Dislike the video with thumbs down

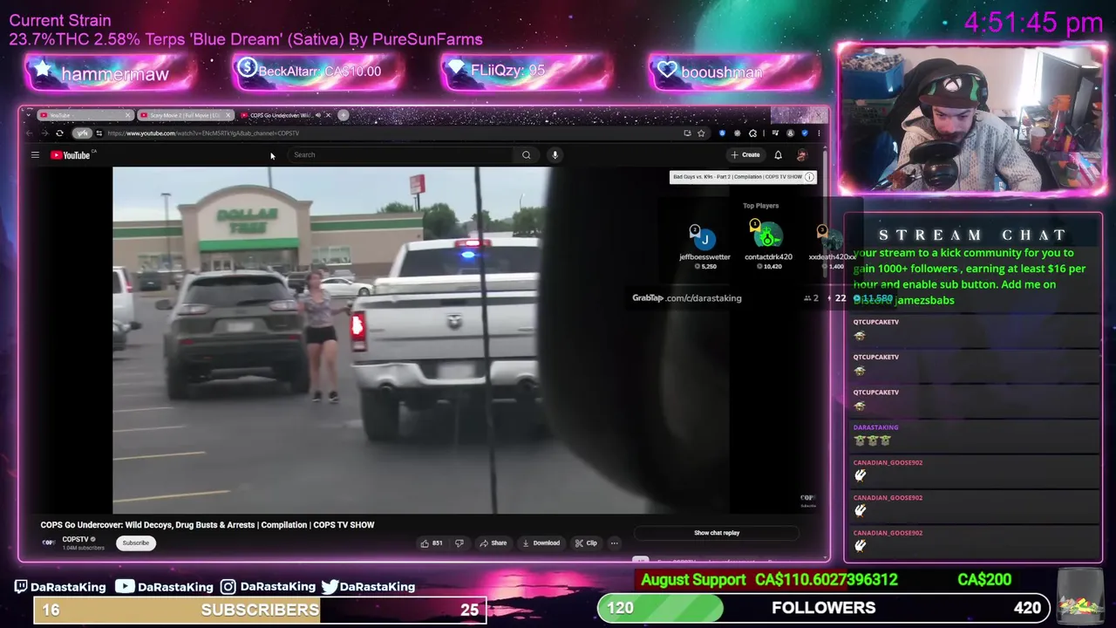click(459, 543)
